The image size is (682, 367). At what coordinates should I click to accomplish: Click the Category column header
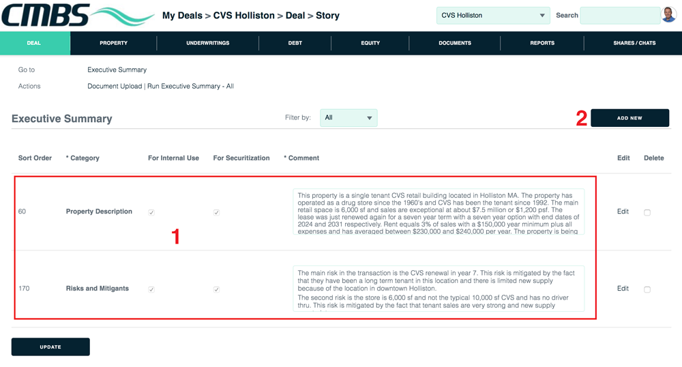pos(83,158)
